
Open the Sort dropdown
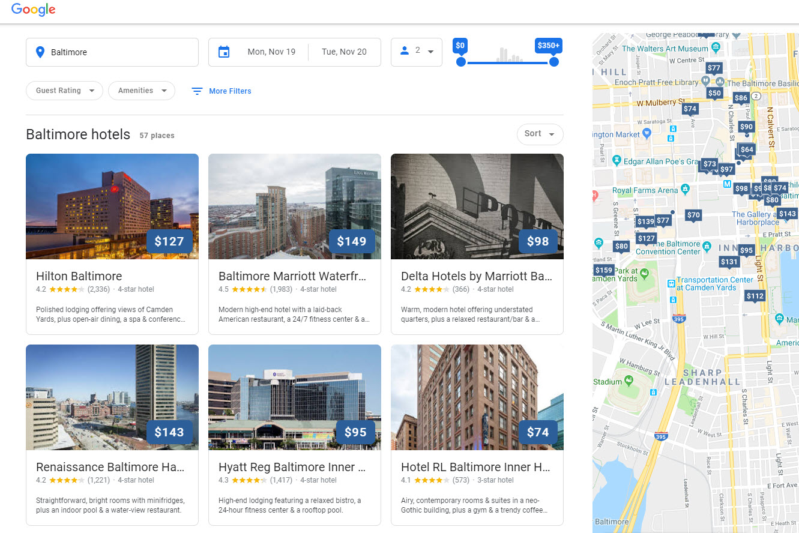(x=540, y=134)
